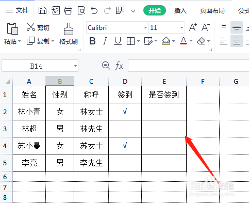Align text to top

click(224, 26)
